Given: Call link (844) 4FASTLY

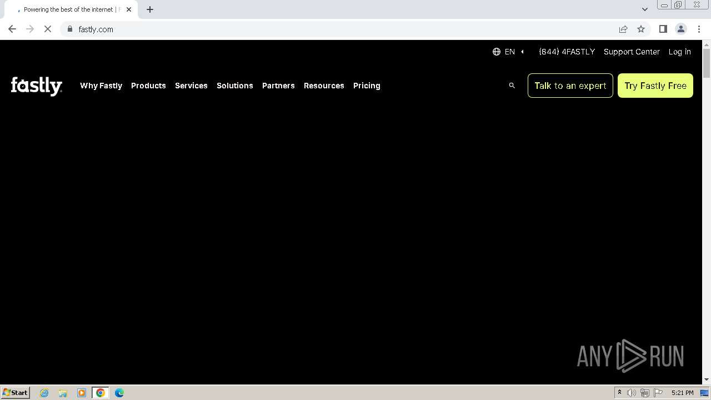Looking at the screenshot, I should (567, 52).
